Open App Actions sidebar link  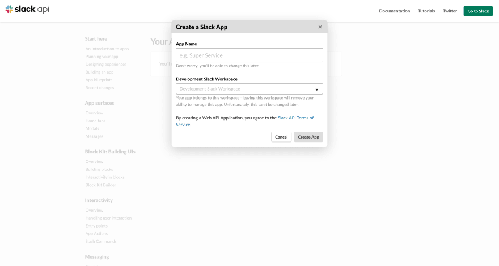point(96,234)
